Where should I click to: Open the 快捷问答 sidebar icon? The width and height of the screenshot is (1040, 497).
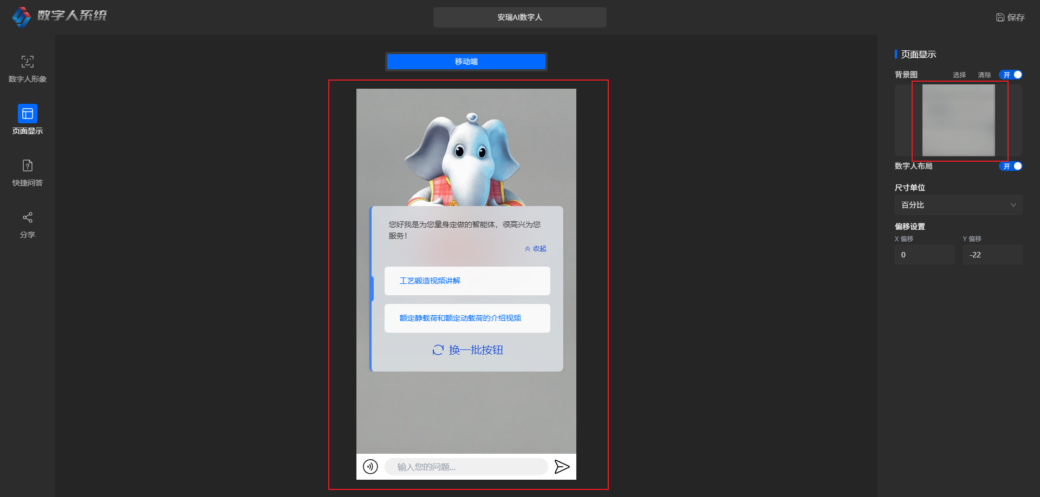point(28,165)
